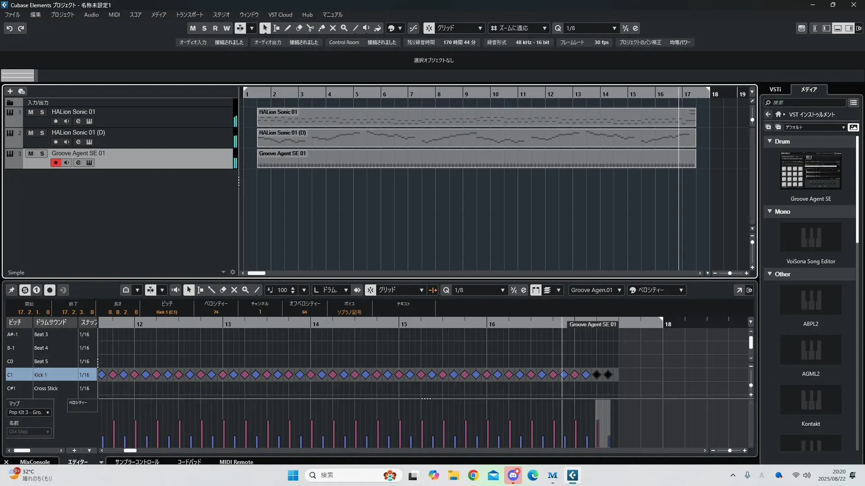This screenshot has height=486, width=865.
Task: Select the drumstick tool in drum editor
Action: tap(211, 290)
